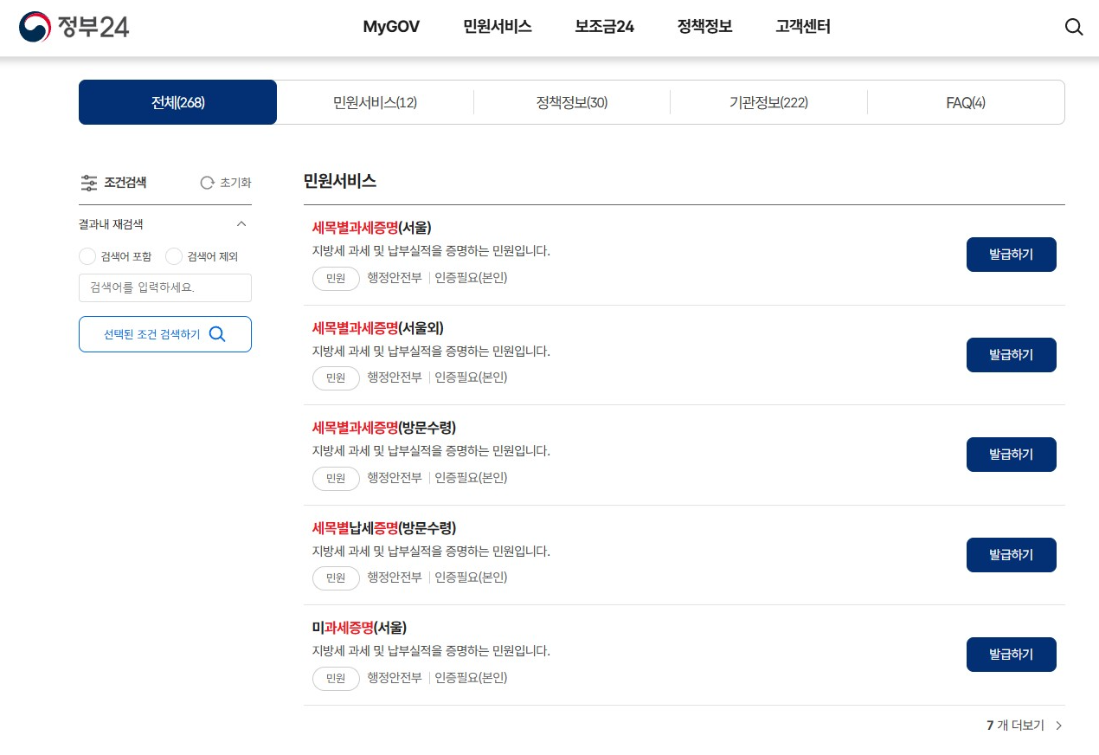The height and width of the screenshot is (755, 1099).
Task: Switch to the 전체(268) tab
Action: [x=178, y=102]
